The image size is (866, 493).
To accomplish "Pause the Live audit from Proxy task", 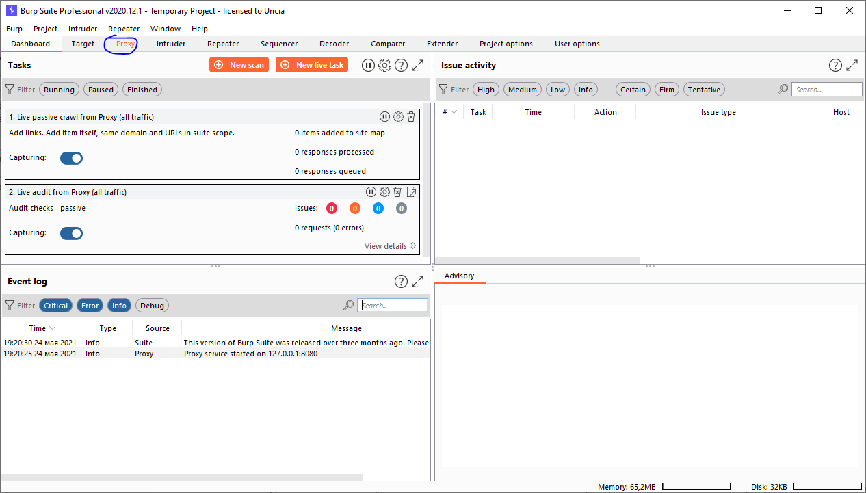I will click(371, 192).
